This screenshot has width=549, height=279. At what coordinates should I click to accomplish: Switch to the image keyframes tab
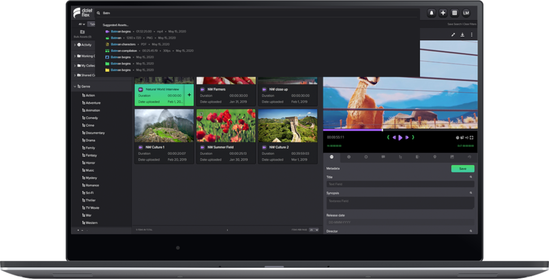click(x=452, y=157)
